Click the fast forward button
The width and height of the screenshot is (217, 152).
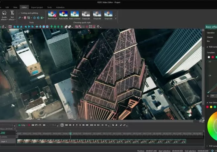84,125
